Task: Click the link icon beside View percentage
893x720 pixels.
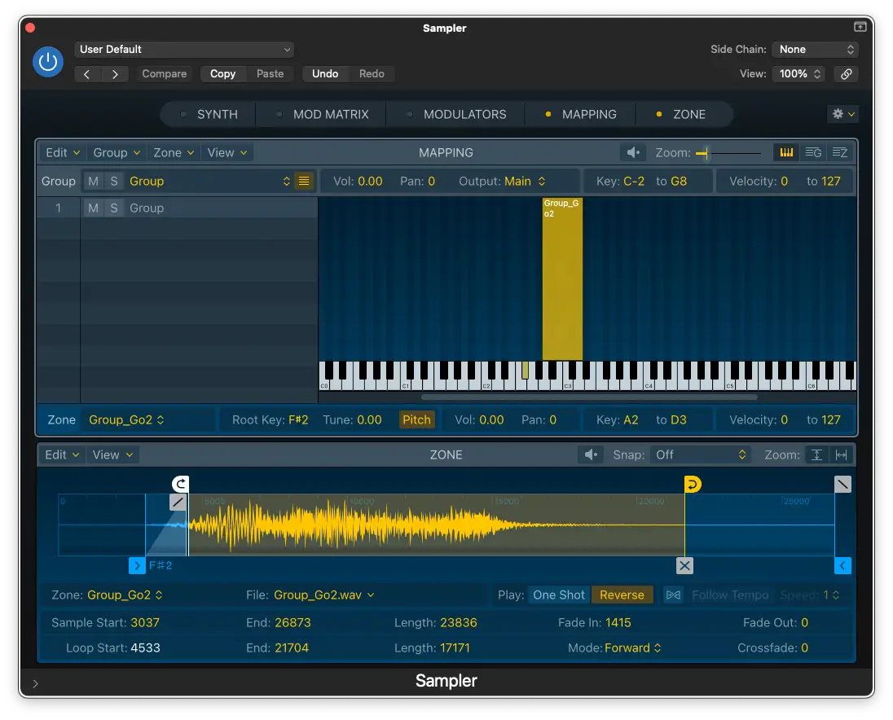Action: (x=847, y=74)
